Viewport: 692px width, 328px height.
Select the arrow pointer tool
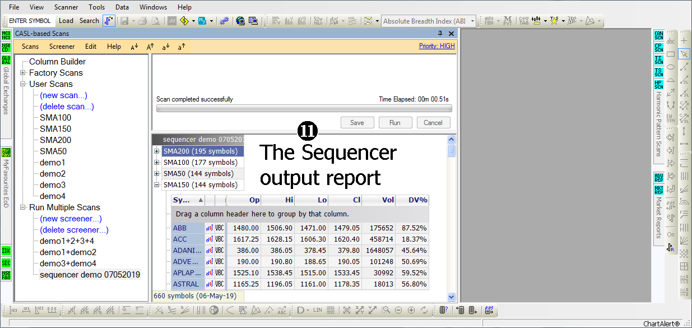(x=684, y=54)
